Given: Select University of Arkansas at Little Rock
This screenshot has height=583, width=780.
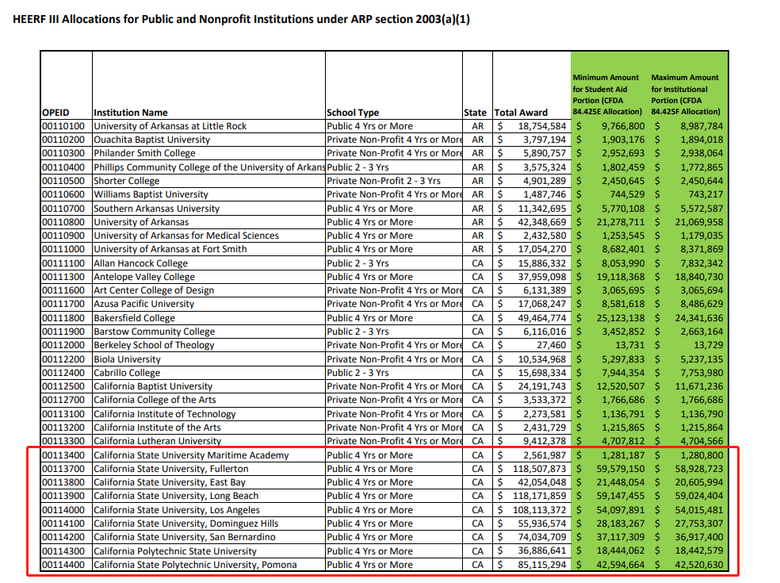Looking at the screenshot, I should (x=170, y=126).
